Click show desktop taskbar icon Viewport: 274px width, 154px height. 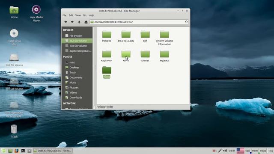tap(10, 151)
